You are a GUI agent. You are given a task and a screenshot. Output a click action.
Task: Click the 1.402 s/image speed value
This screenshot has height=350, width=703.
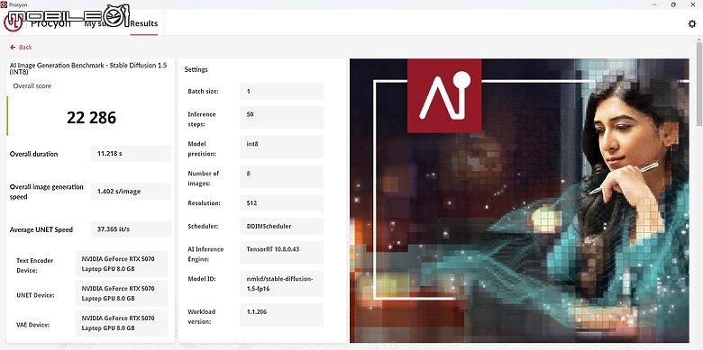(131, 191)
